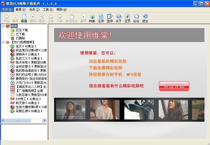This screenshot has height=145, width=210.
Task: Open the 论坛 (Forum) toolbar icon
Action: [x=136, y=18]
